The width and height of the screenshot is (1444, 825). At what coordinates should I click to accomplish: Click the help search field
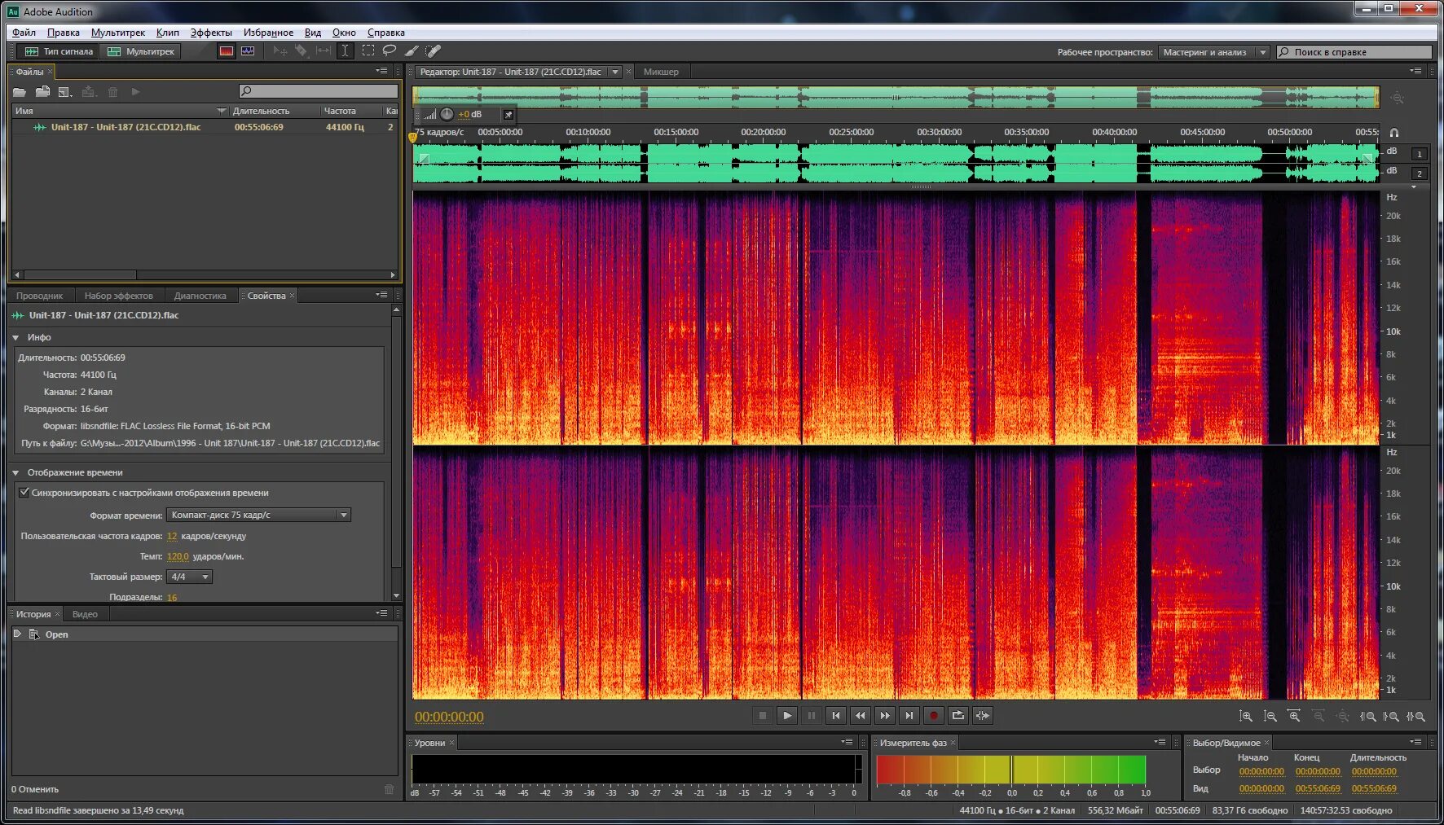[x=1354, y=52]
